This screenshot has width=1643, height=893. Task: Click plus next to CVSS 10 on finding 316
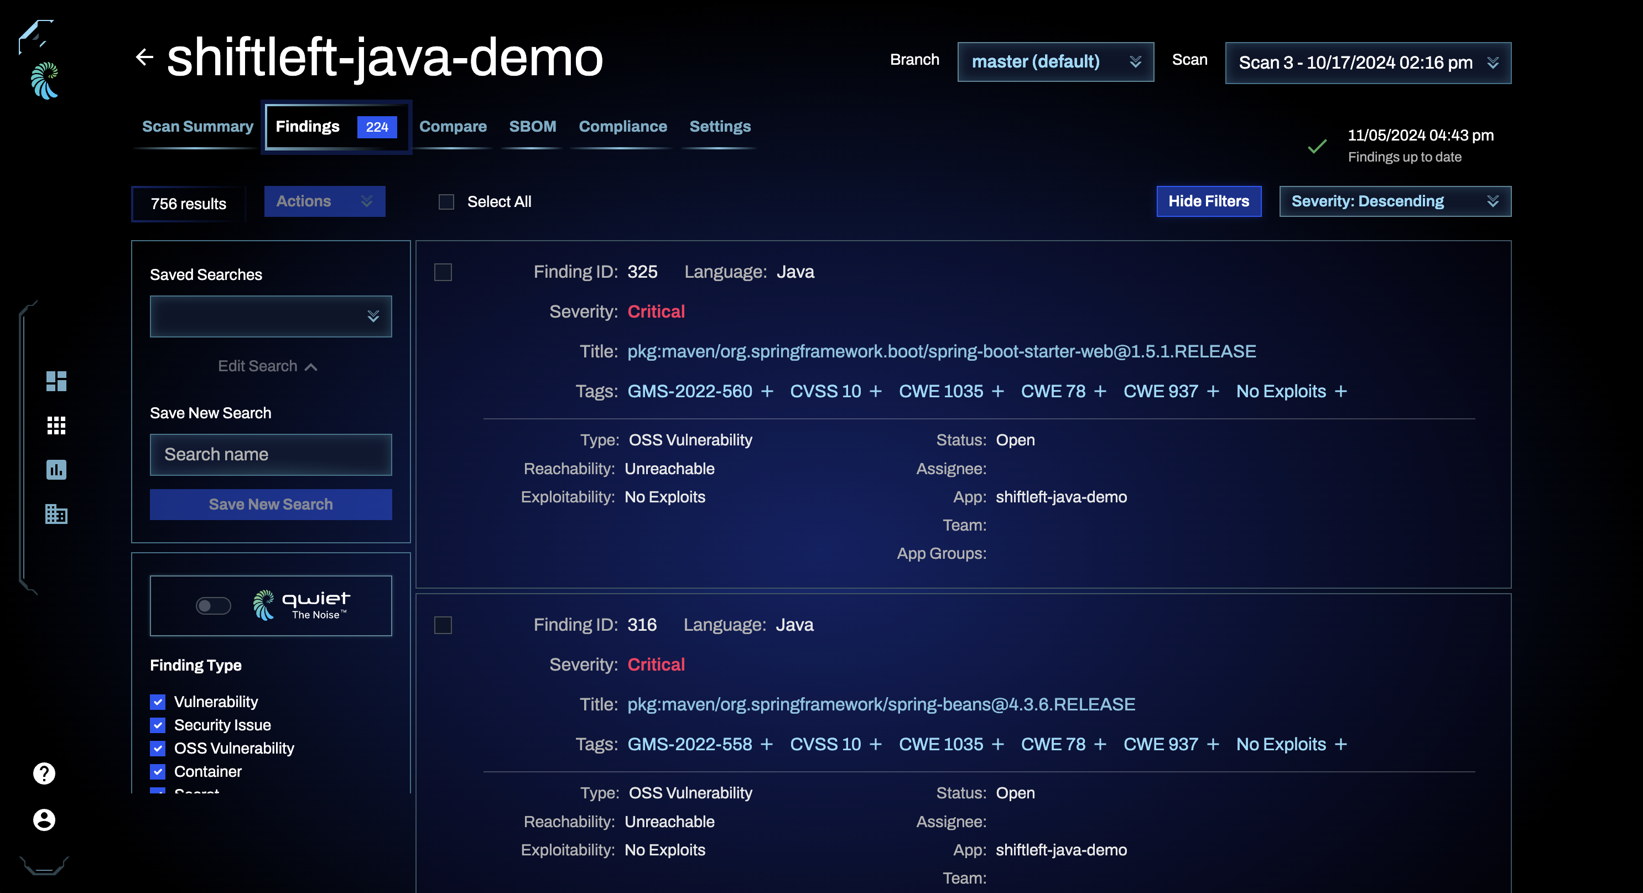pyautogui.click(x=876, y=744)
